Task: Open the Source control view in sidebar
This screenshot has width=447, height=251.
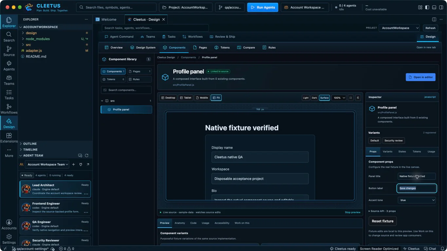Action: click(x=9, y=51)
